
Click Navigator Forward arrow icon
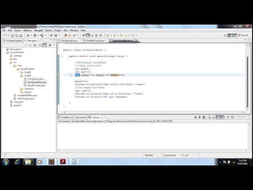[30, 45]
